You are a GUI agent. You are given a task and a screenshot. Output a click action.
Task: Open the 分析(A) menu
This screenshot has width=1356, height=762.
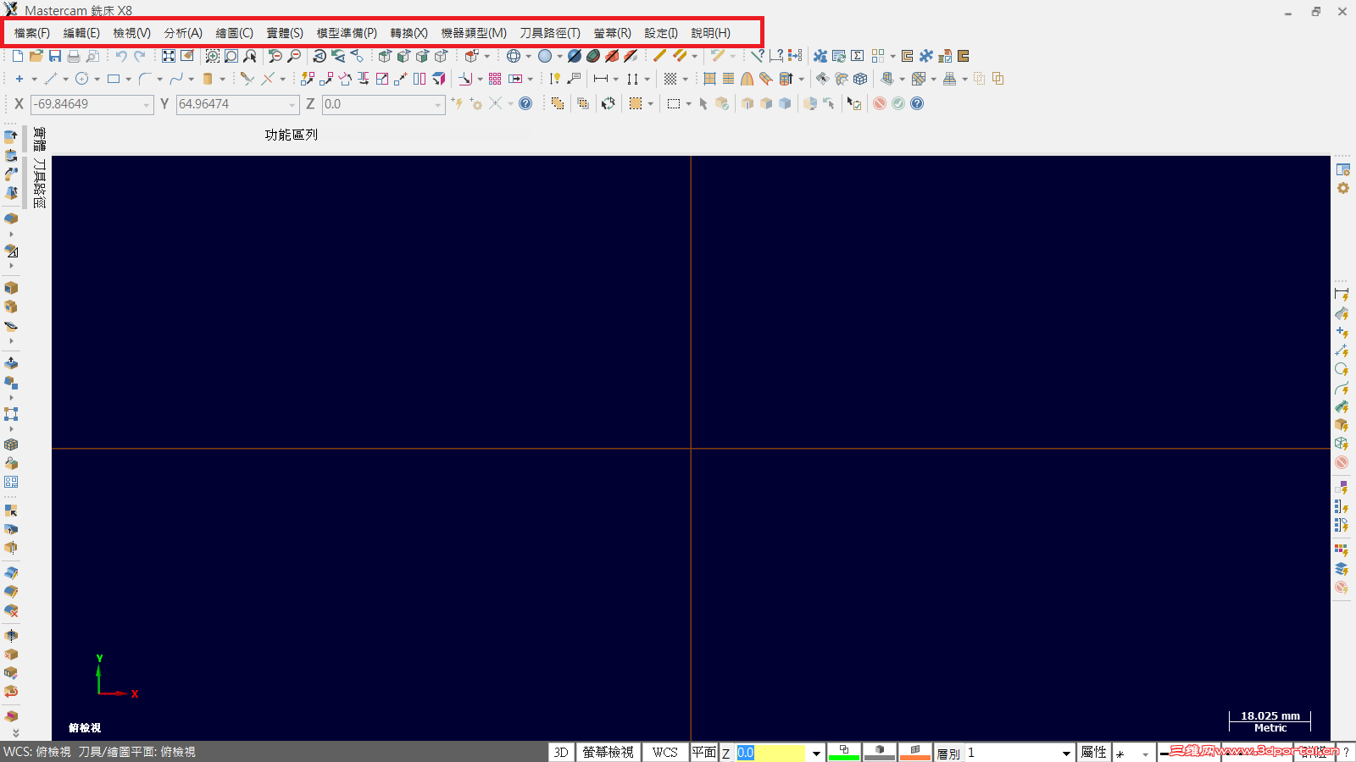click(183, 33)
